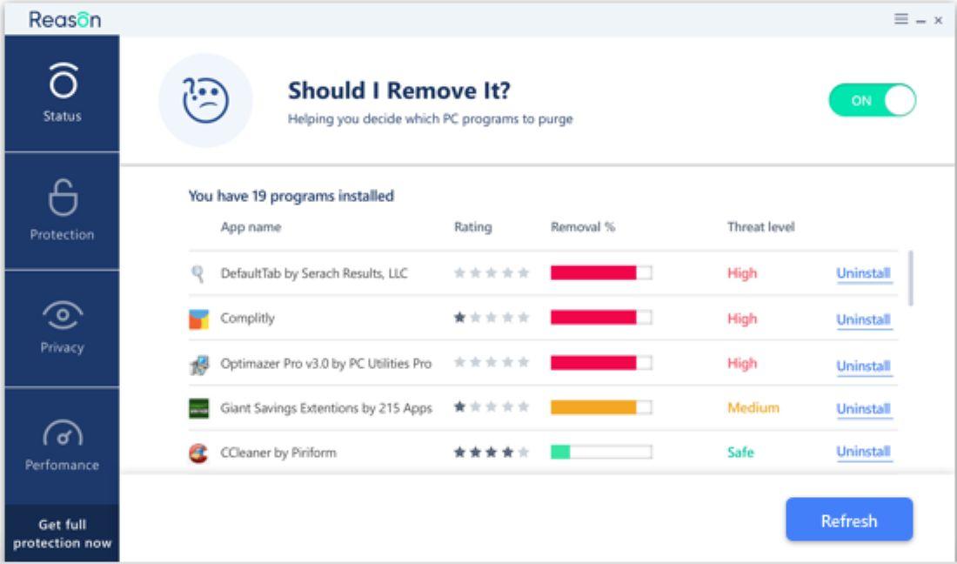Close the Reason window
957x564 pixels.
[x=939, y=20]
